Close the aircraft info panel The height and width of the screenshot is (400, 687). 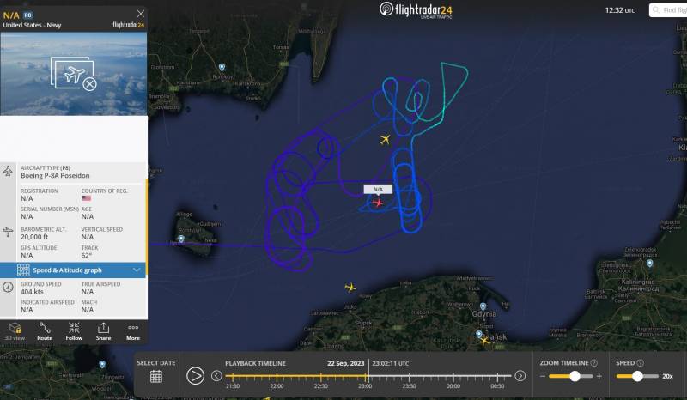pos(141,14)
